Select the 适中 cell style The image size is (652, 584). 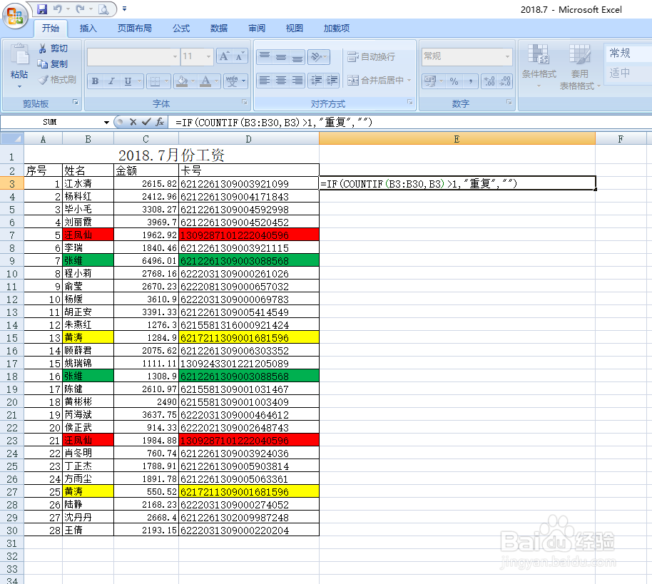[628, 73]
